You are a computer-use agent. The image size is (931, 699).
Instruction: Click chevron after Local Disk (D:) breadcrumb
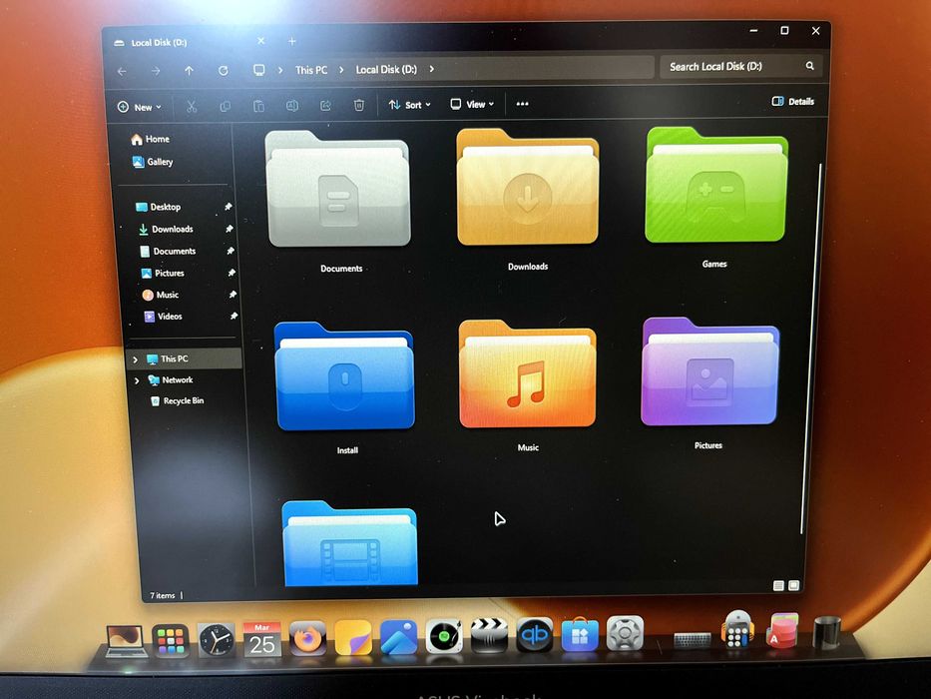[432, 69]
